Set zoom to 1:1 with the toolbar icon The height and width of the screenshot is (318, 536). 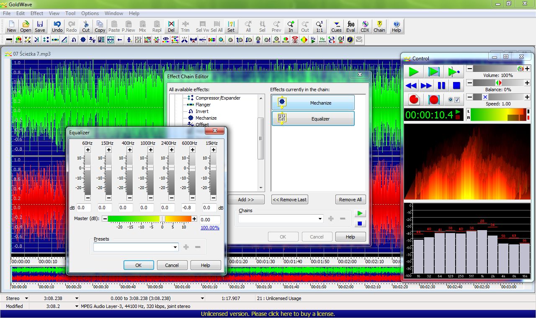tap(320, 26)
